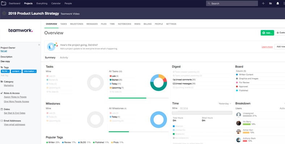
Task: Open Everything in top navigation
Action: pos(42,4)
